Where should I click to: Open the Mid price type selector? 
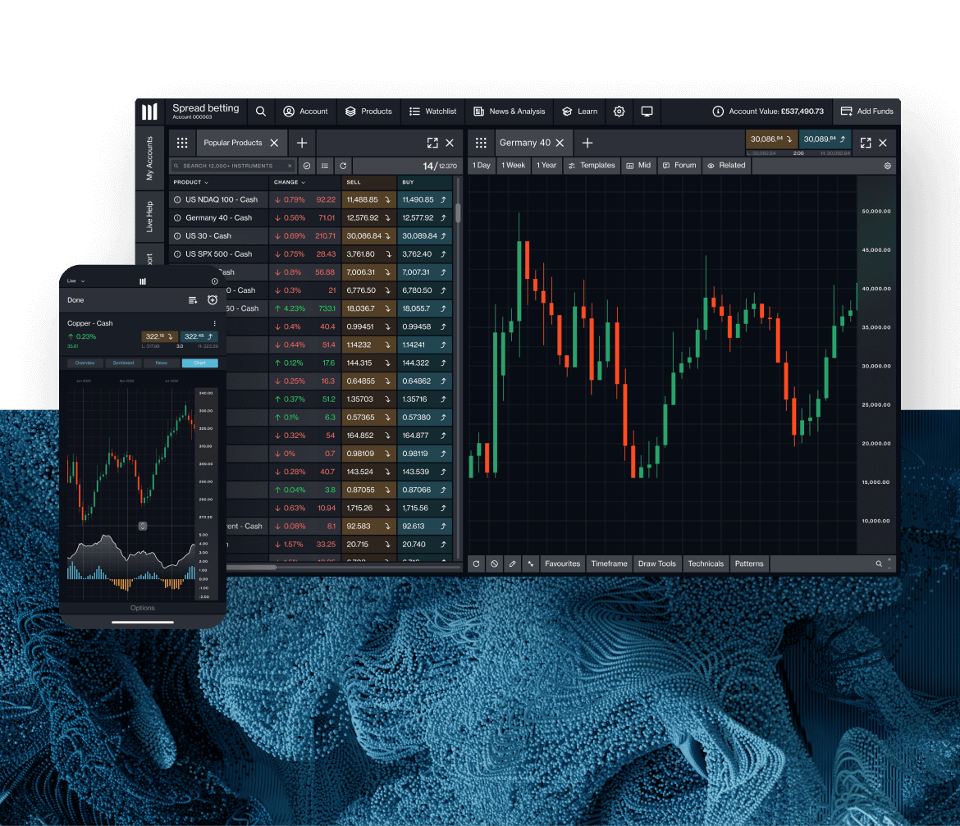[638, 165]
